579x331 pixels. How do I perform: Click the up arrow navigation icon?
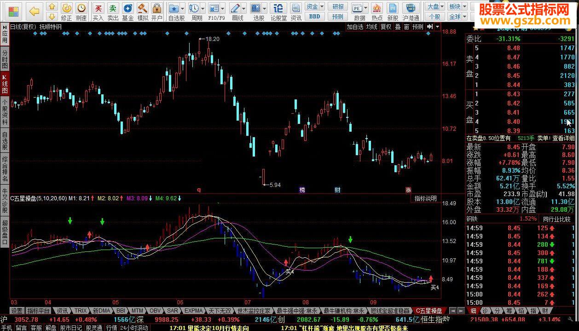tap(52, 6)
